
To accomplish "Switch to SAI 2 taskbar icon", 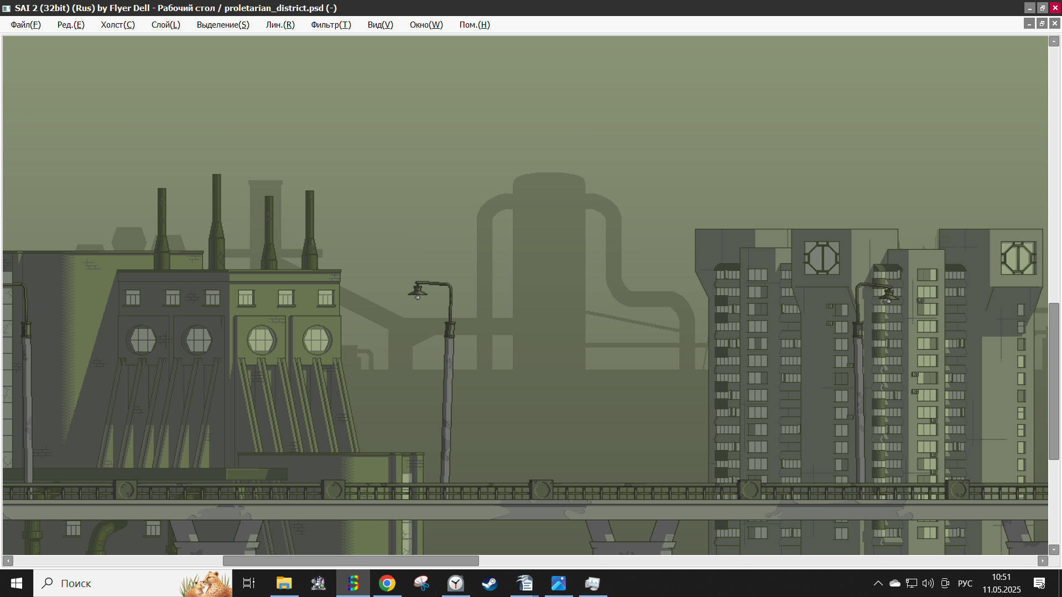I will (x=353, y=583).
